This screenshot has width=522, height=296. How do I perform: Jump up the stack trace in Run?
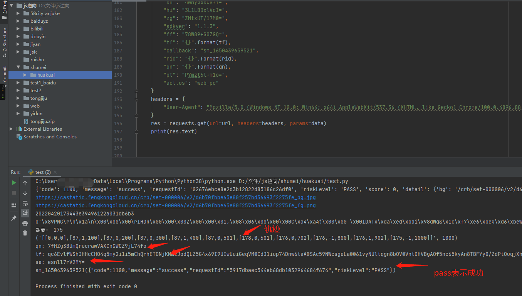[x=25, y=183]
